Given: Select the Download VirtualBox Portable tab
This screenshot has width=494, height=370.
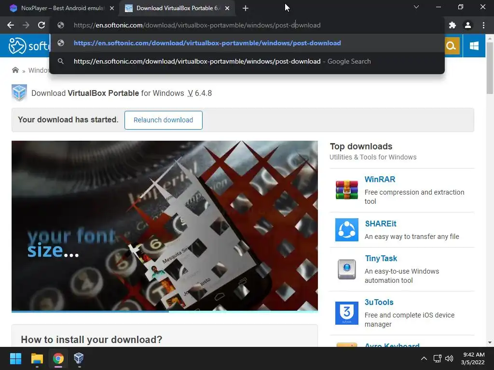Looking at the screenshot, I should [x=178, y=8].
